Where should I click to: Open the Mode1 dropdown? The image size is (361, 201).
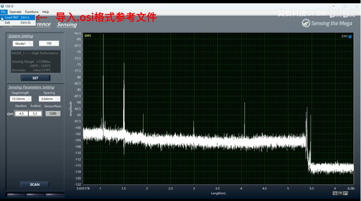[x=23, y=43]
